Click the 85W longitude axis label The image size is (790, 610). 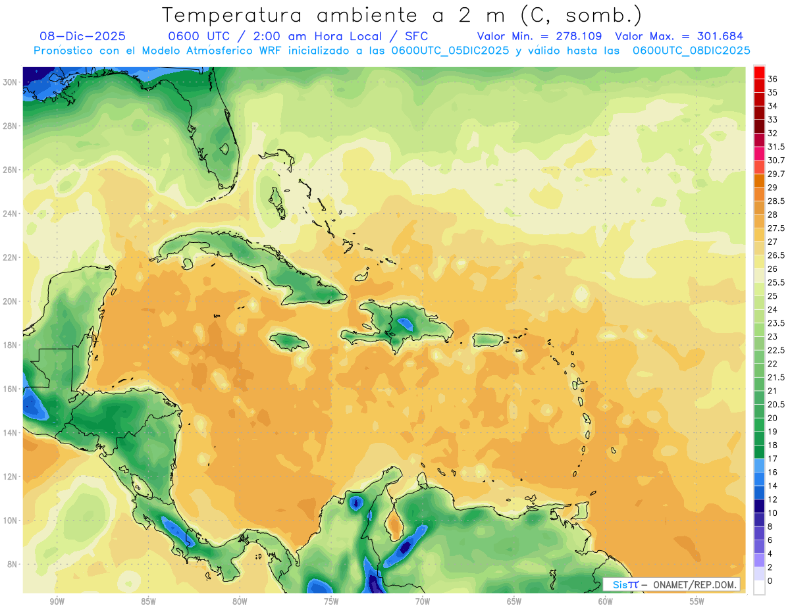click(148, 601)
